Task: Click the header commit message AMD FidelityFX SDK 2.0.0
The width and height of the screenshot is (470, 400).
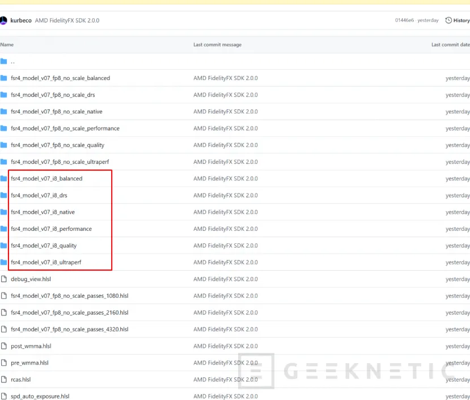Action: tap(67, 20)
